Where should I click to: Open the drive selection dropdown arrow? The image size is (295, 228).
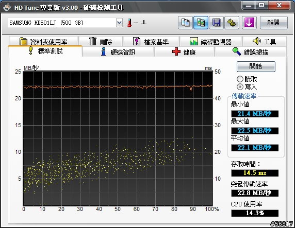(119, 23)
